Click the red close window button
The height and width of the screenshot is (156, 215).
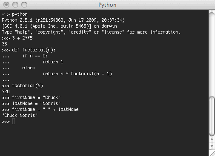(x=6, y=5)
